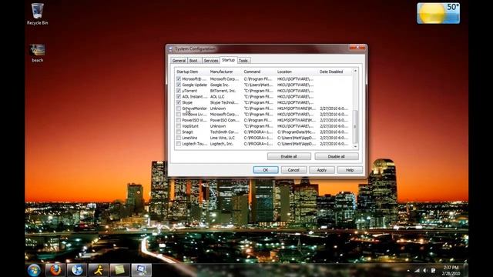Enable the Snagit startup checkbox
493x277 pixels.
point(178,132)
